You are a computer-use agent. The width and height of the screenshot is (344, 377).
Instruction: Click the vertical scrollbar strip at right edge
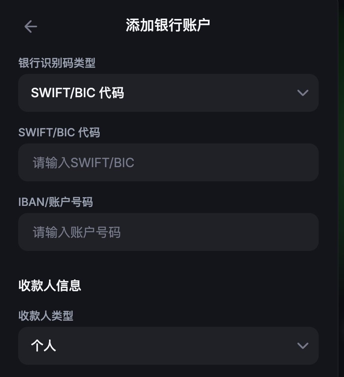click(341, 188)
